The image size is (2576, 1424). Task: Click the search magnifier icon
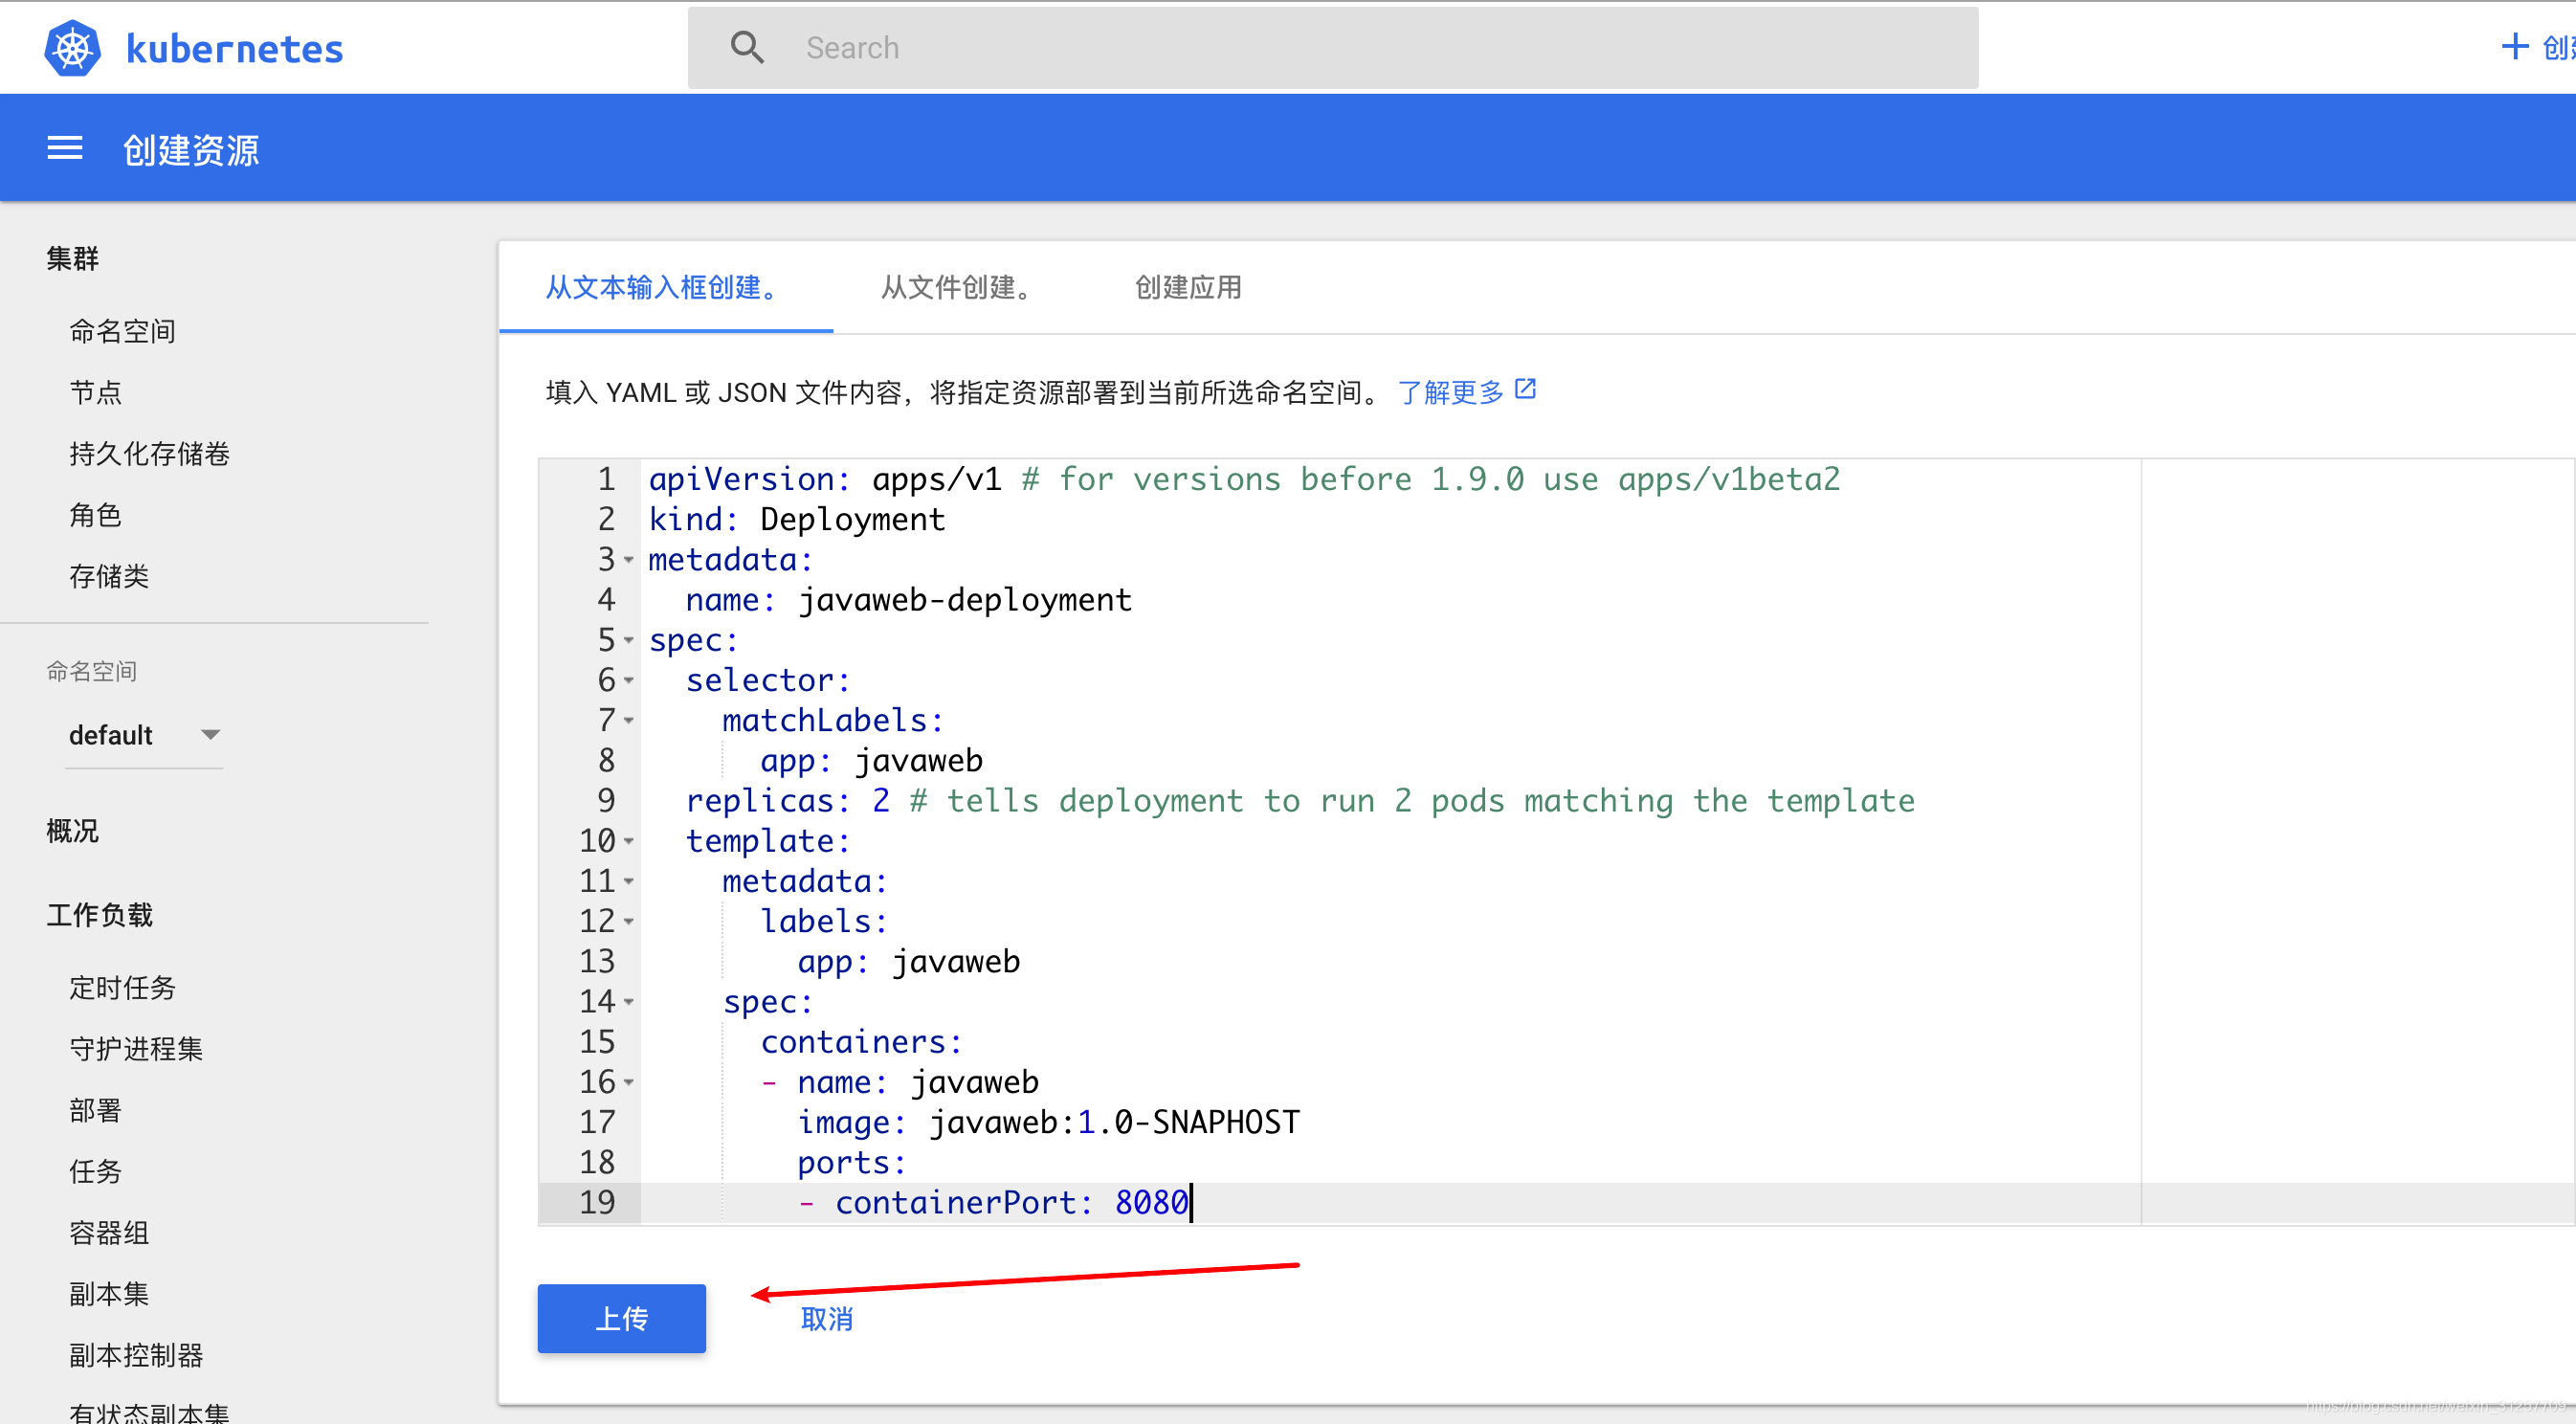[747, 47]
